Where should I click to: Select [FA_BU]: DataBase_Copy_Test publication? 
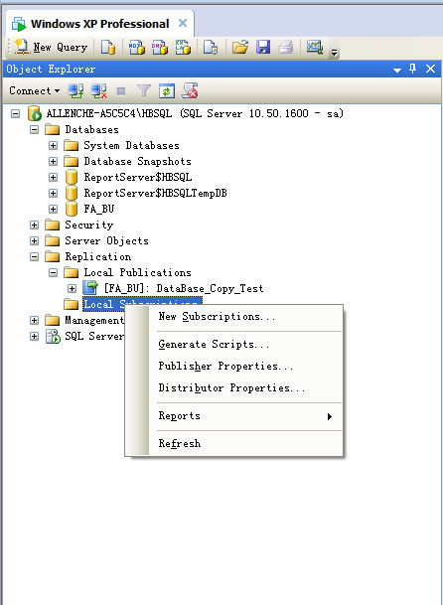tap(184, 289)
